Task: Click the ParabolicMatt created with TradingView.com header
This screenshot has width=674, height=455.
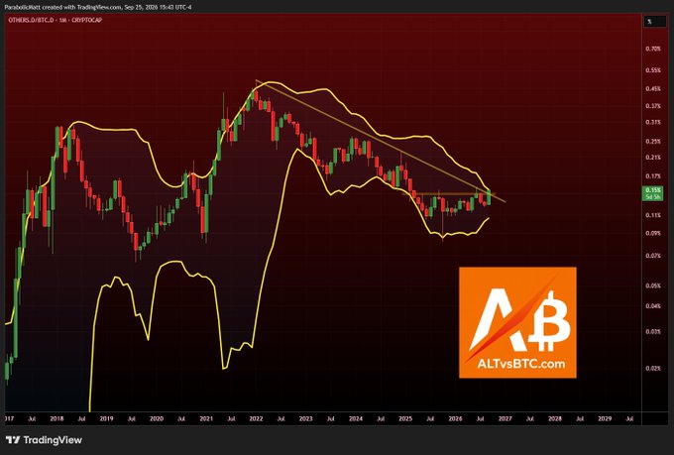Action: pyautogui.click(x=98, y=7)
